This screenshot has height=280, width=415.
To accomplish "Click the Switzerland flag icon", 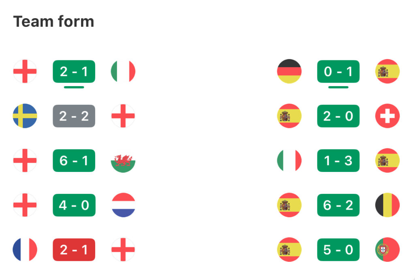I will pos(387,116).
